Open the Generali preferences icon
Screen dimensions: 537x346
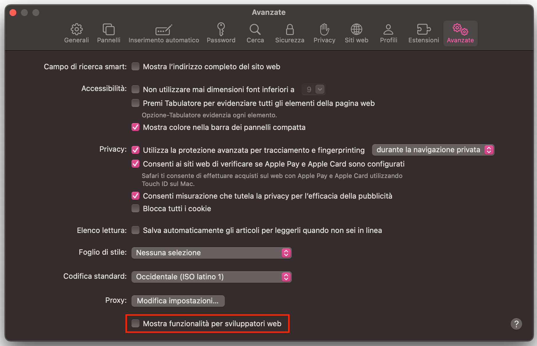pyautogui.click(x=76, y=33)
